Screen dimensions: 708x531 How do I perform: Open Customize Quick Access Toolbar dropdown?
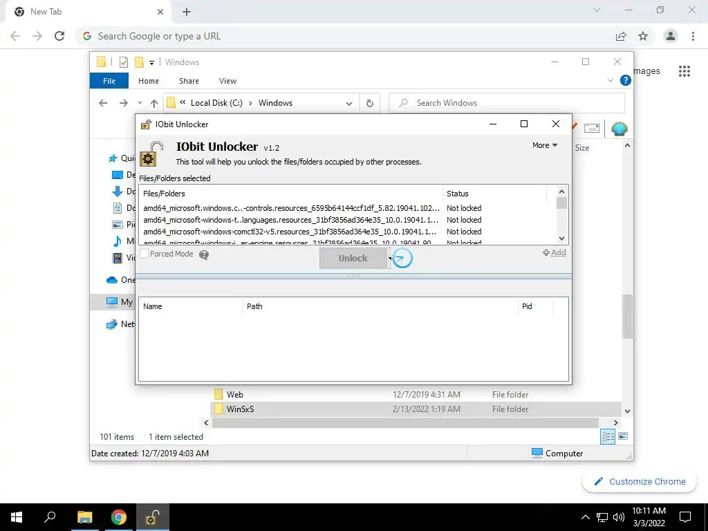[x=151, y=63]
